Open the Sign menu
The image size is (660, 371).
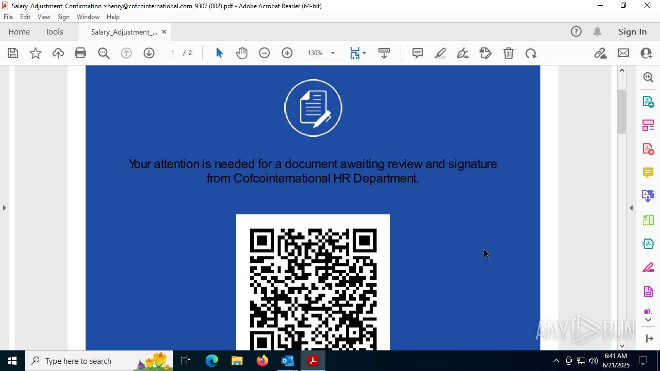coord(63,17)
